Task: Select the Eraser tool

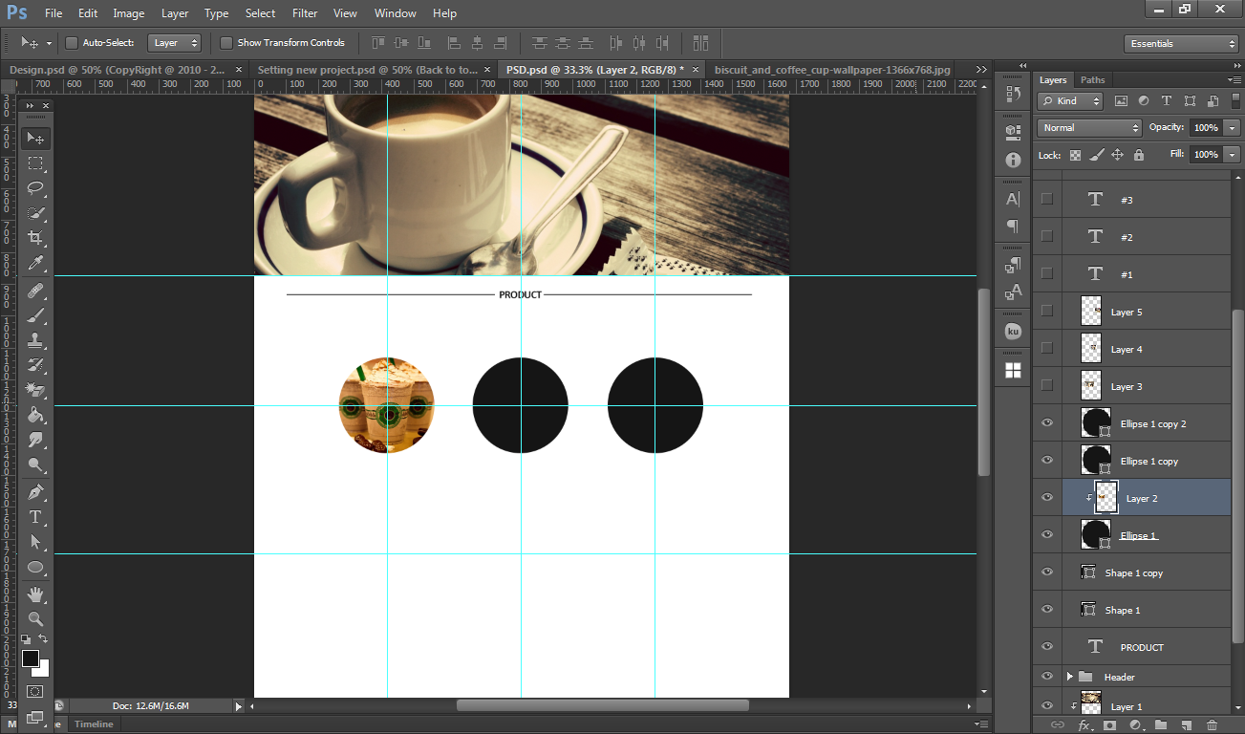Action: (x=35, y=389)
